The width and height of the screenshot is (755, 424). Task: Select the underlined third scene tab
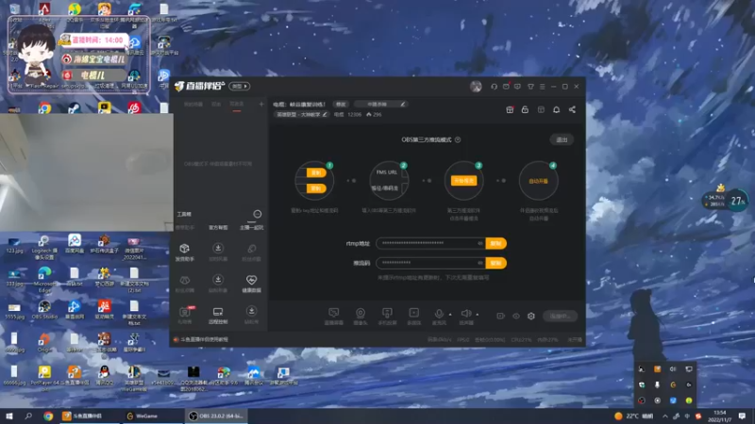[x=237, y=105]
